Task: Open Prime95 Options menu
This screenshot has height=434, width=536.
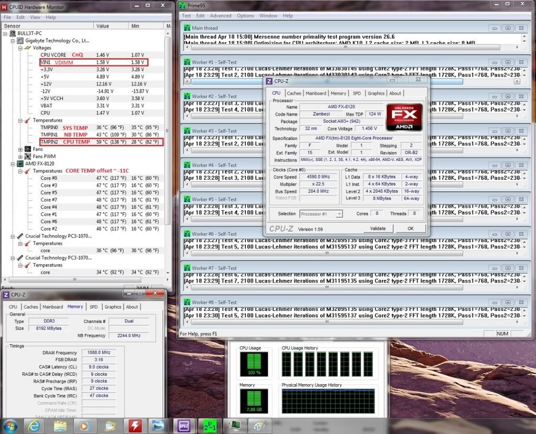Action: [x=245, y=16]
